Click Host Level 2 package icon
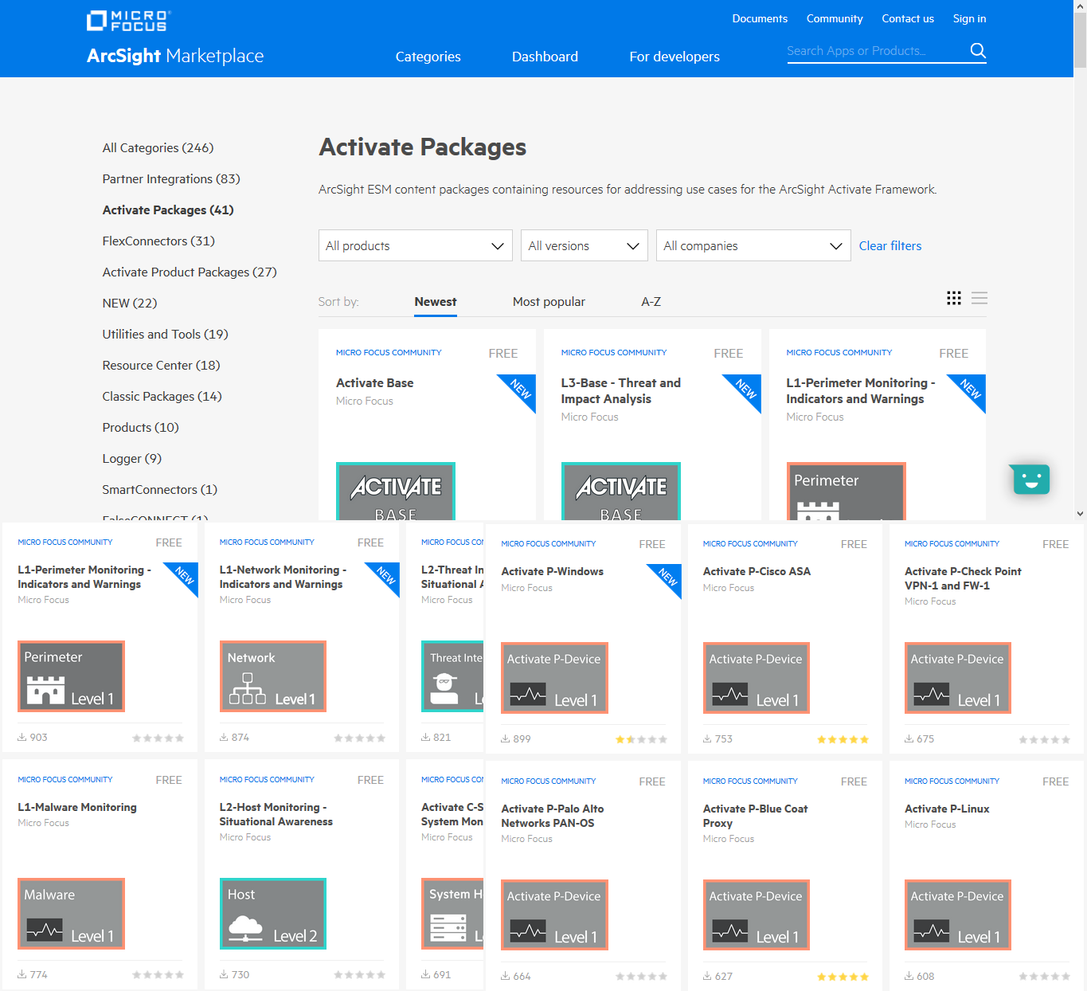The image size is (1087, 991). click(x=273, y=914)
